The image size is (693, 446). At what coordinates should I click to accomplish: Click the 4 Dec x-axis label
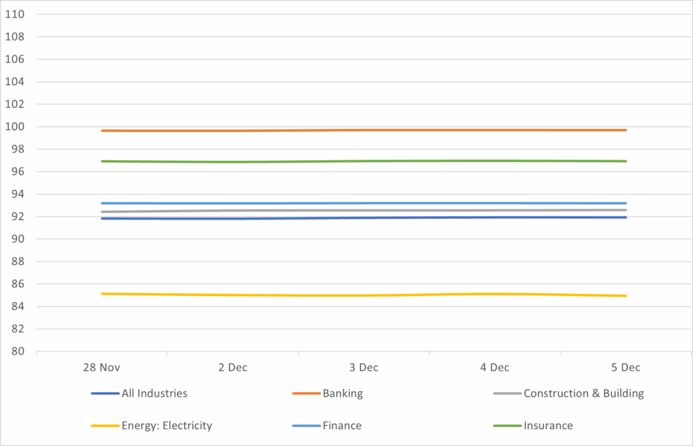(x=495, y=368)
